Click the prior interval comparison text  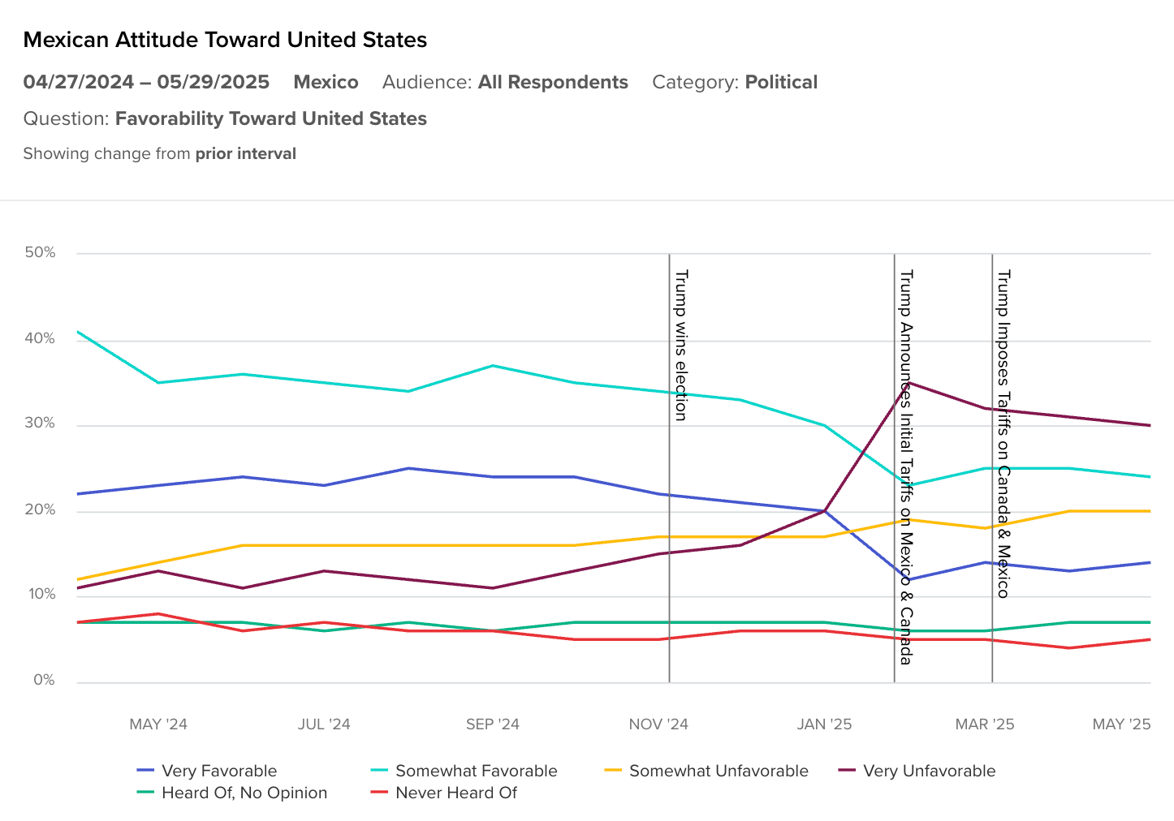click(245, 153)
